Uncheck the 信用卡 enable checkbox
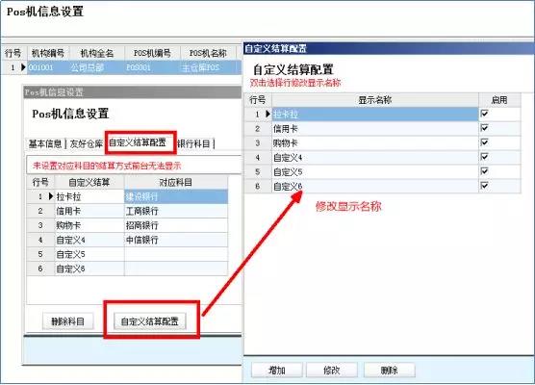 [484, 128]
